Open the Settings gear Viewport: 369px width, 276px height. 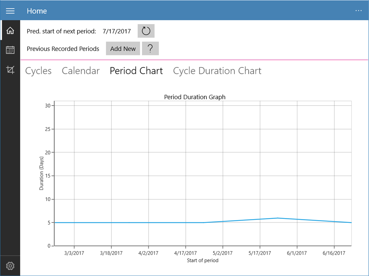[x=10, y=266]
